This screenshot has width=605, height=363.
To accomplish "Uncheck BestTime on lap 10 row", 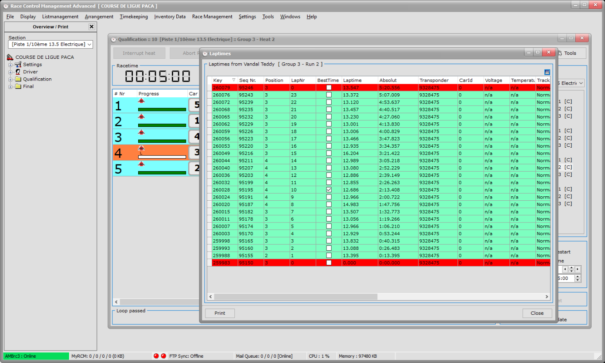I will 328,190.
